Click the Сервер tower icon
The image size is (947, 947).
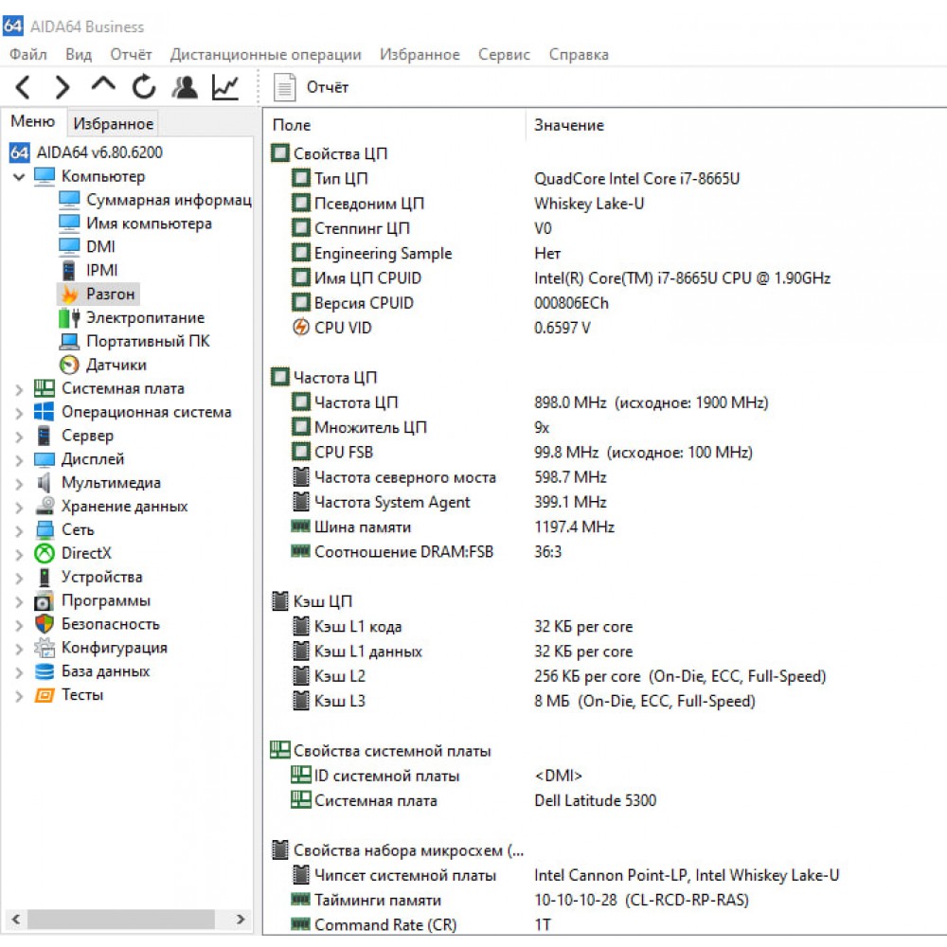pyautogui.click(x=45, y=436)
